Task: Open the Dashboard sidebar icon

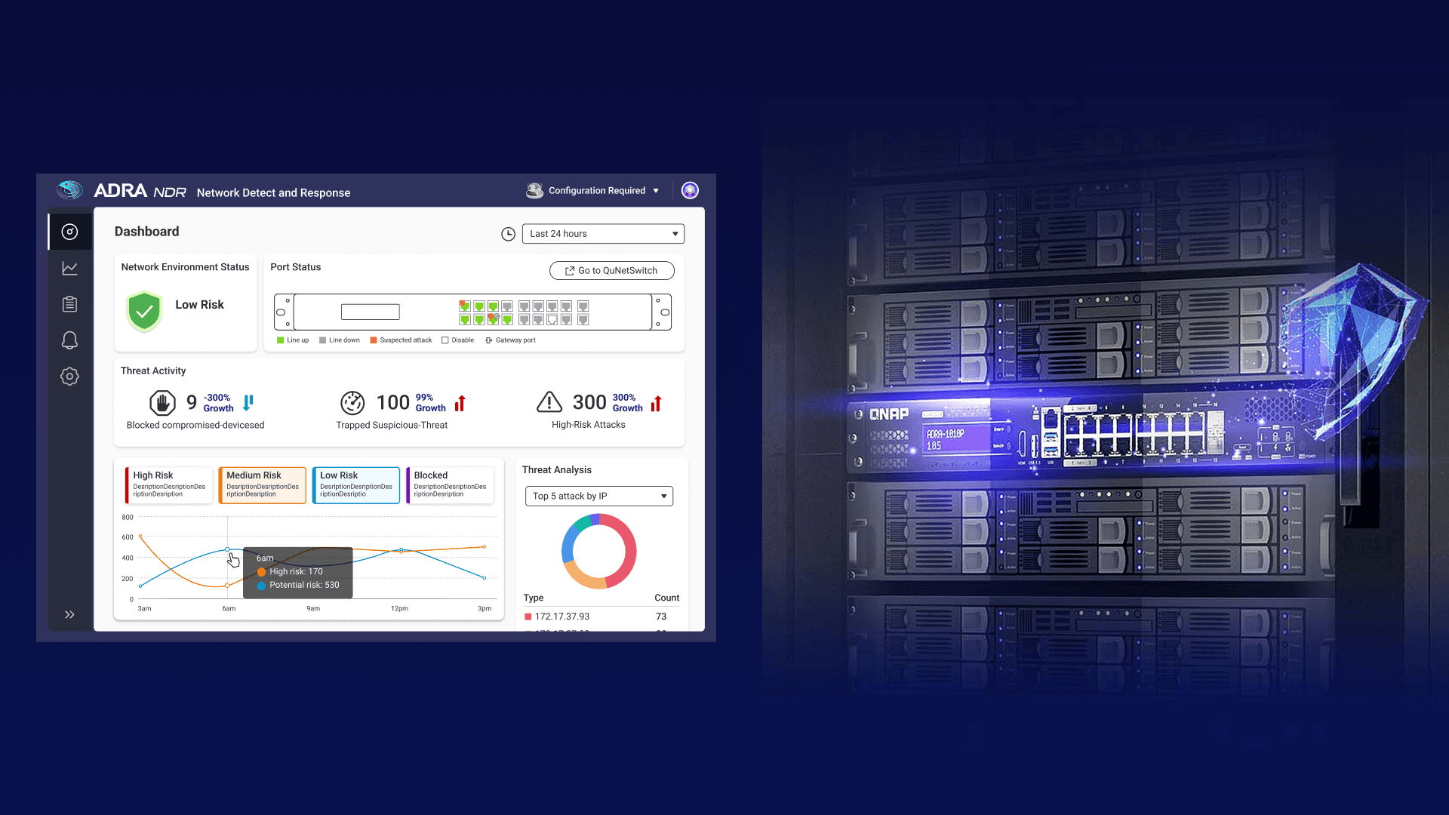Action: click(x=69, y=232)
